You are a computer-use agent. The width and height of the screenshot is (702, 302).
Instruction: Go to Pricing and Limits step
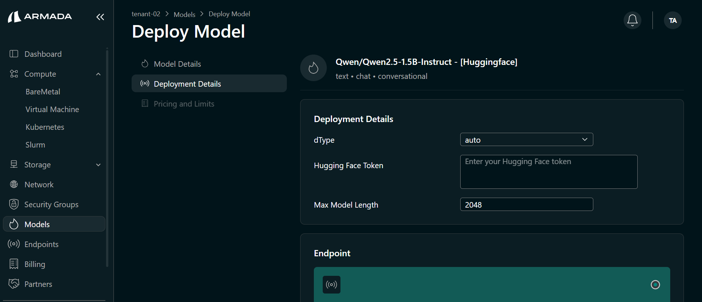209,104
